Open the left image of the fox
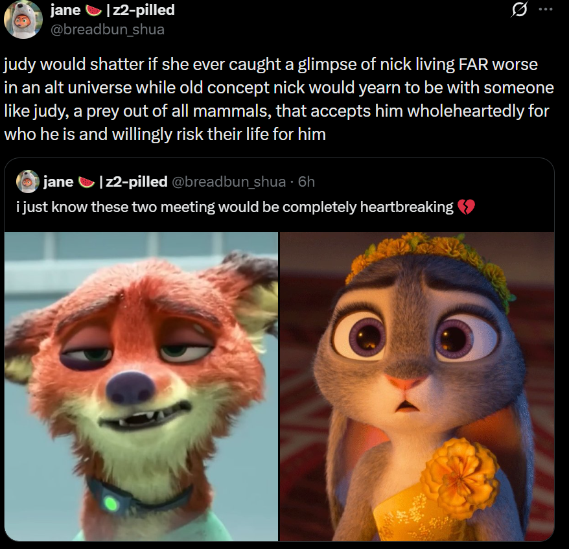 (141, 386)
